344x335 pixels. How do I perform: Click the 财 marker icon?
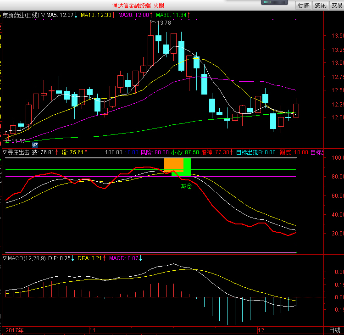click(35, 145)
